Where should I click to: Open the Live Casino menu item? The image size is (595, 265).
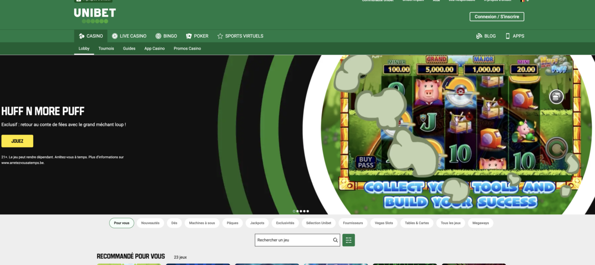129,36
